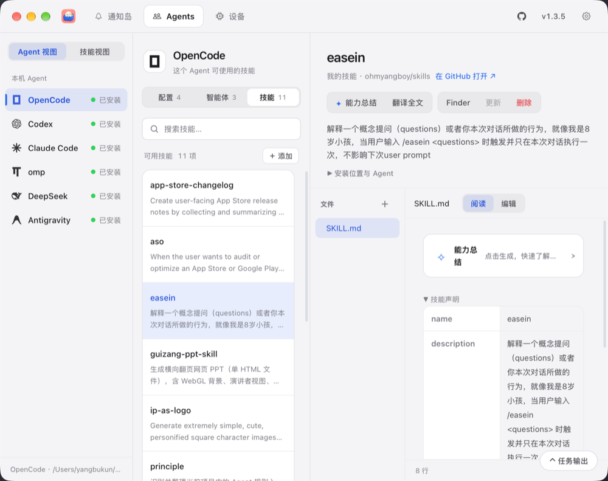This screenshot has width=608, height=481.
Task: Click the large OpenCode logo in header
Action: coord(154,61)
